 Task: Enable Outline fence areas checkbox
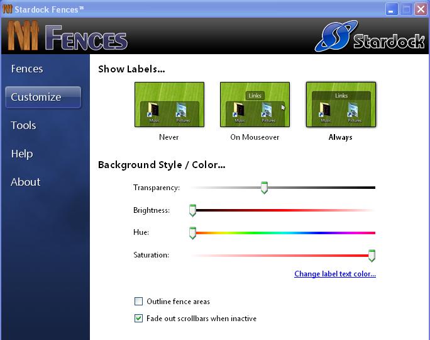pyautogui.click(x=138, y=301)
